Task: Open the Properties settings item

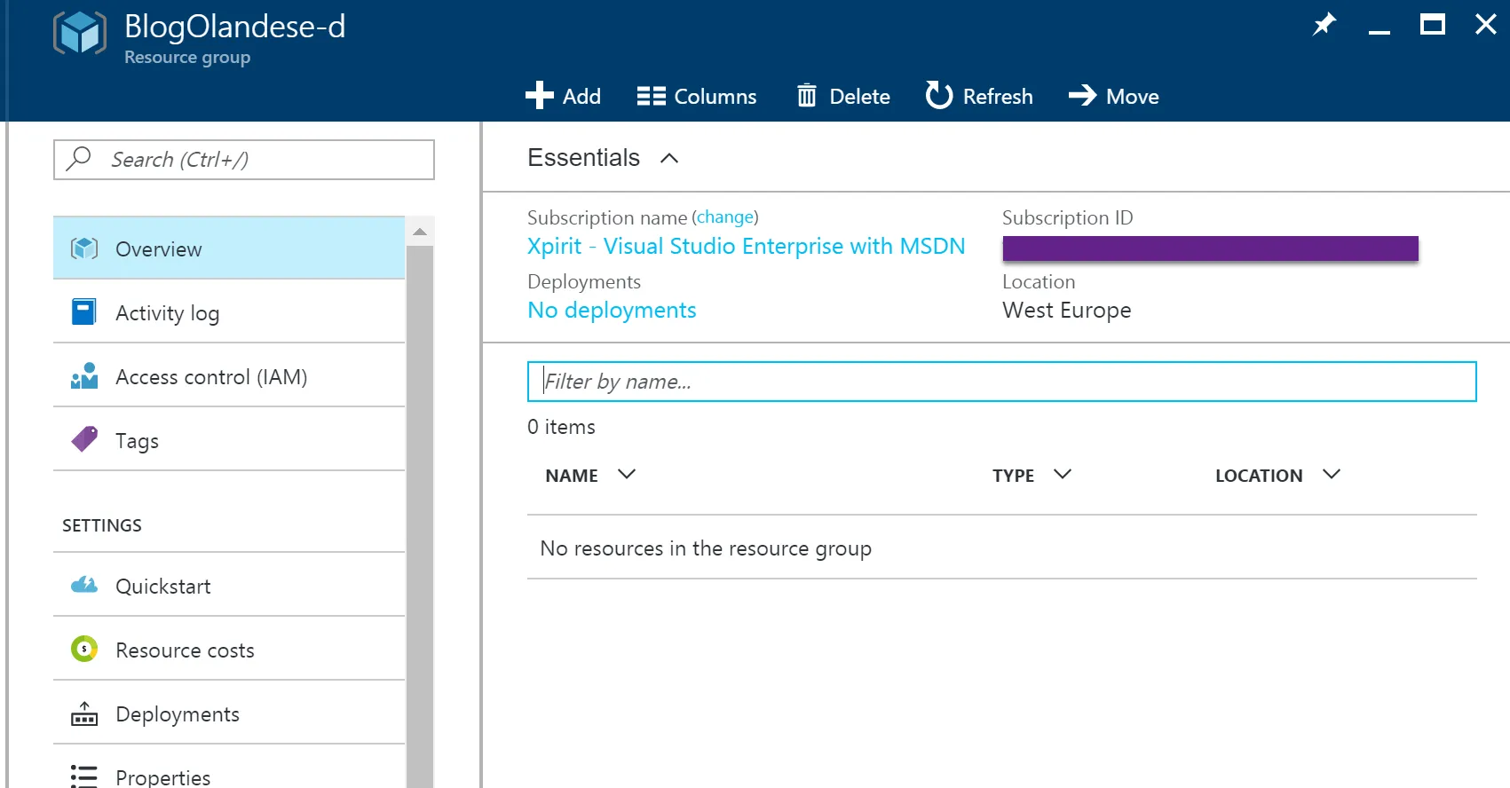Action: (229, 768)
